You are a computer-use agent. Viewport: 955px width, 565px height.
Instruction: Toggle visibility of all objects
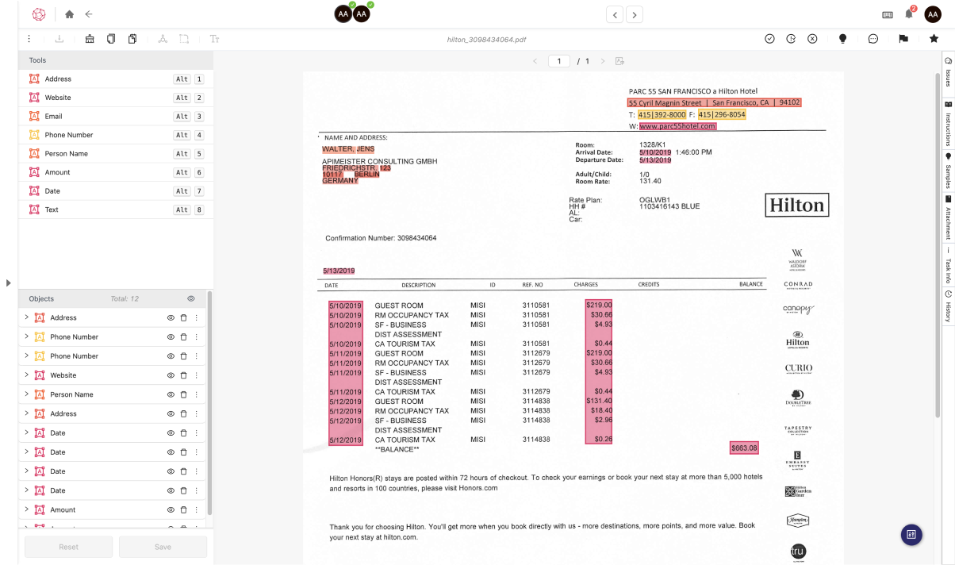[191, 298]
